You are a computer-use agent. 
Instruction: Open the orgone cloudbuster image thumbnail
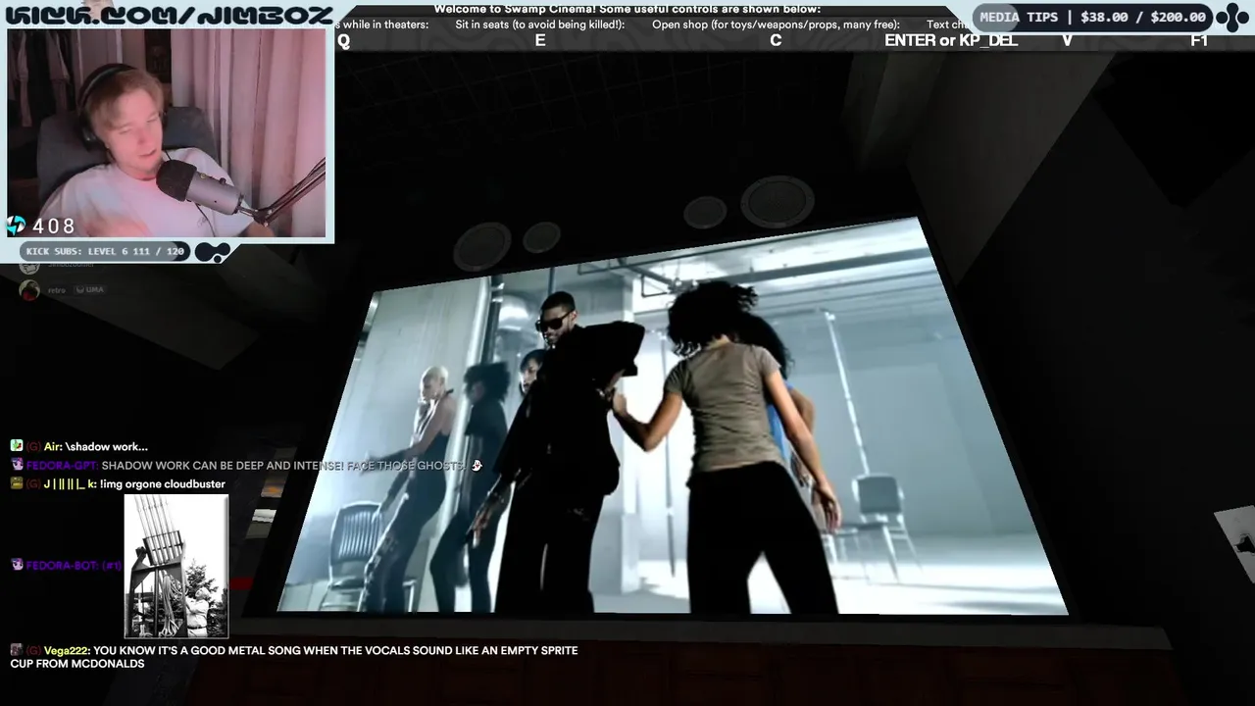pos(176,566)
